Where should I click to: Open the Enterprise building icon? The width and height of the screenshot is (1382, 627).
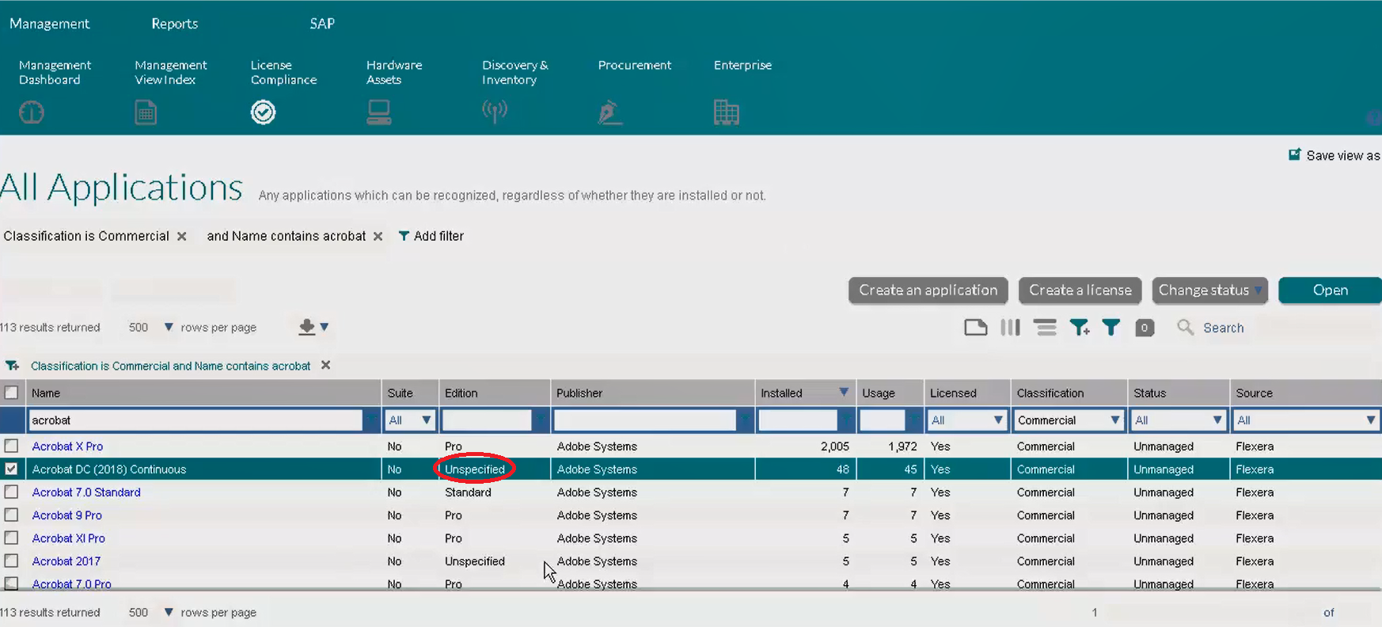[x=726, y=112]
